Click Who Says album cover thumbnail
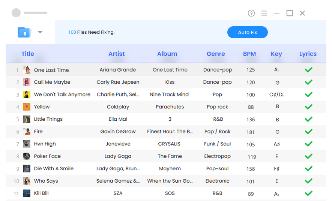Image resolution: width=332 pixels, height=201 pixels. [x=27, y=181]
